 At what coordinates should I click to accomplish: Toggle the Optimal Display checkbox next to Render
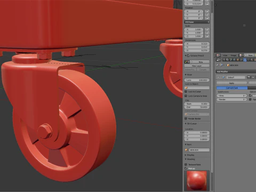tap(250, 99)
